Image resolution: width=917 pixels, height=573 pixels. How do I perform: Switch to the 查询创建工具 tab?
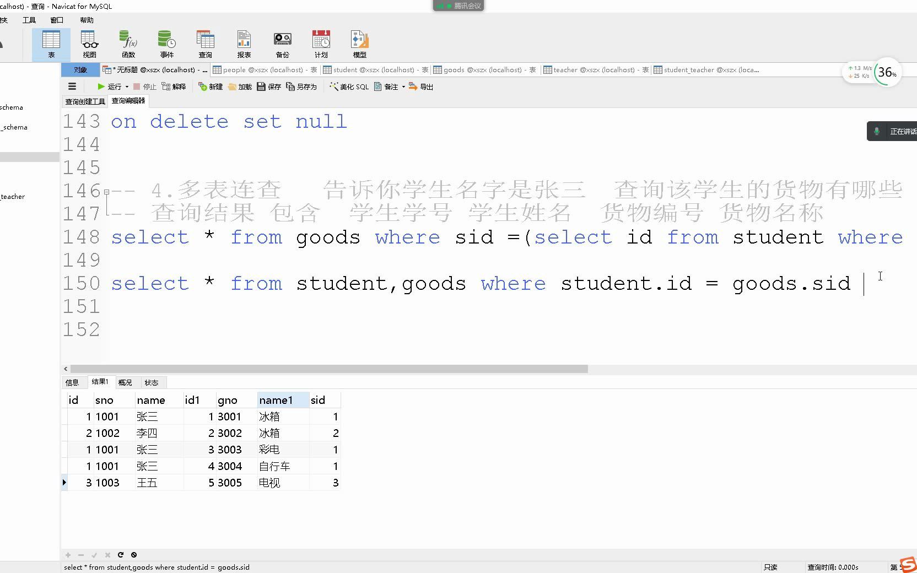point(85,101)
